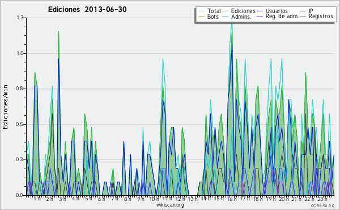
Task: Select the 'Ediciones' legend entry
Action: (x=243, y=11)
